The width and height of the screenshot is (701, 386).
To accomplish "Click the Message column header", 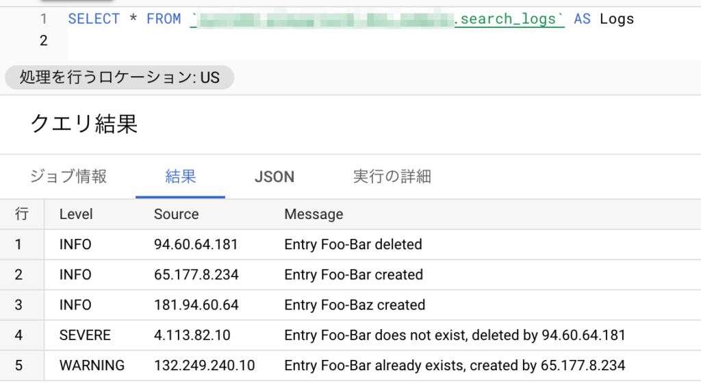I will [x=314, y=214].
